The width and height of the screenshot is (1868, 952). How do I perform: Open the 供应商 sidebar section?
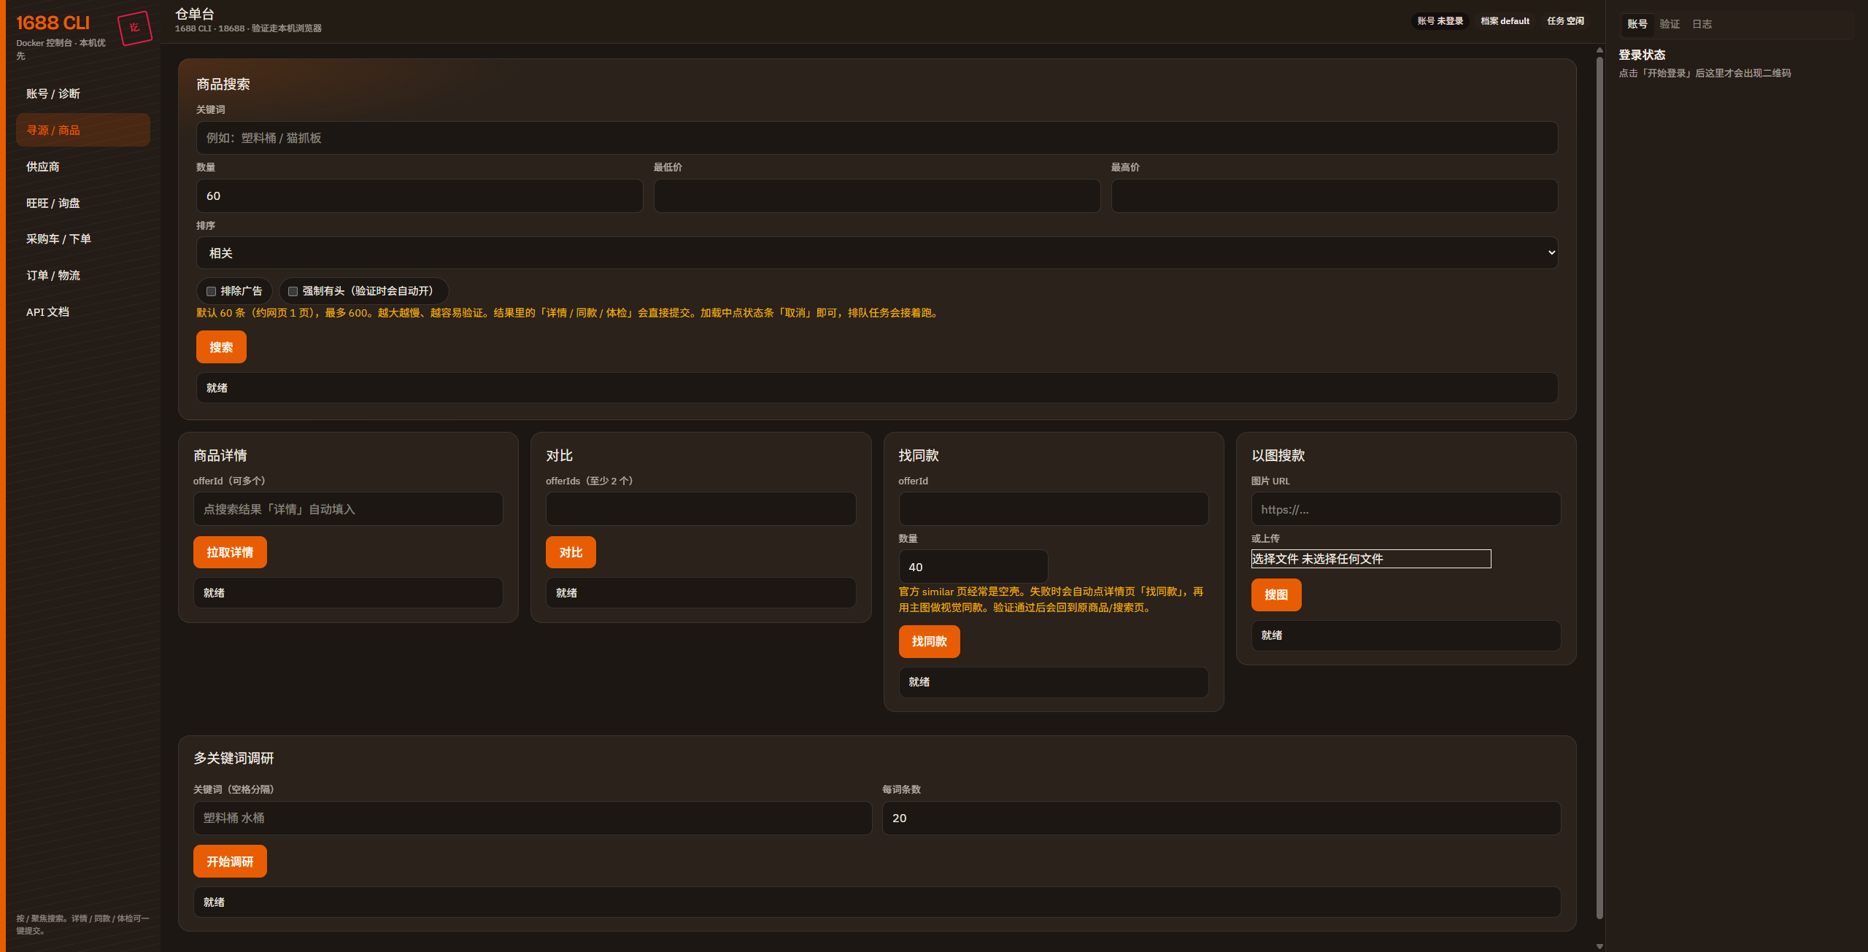coord(82,166)
